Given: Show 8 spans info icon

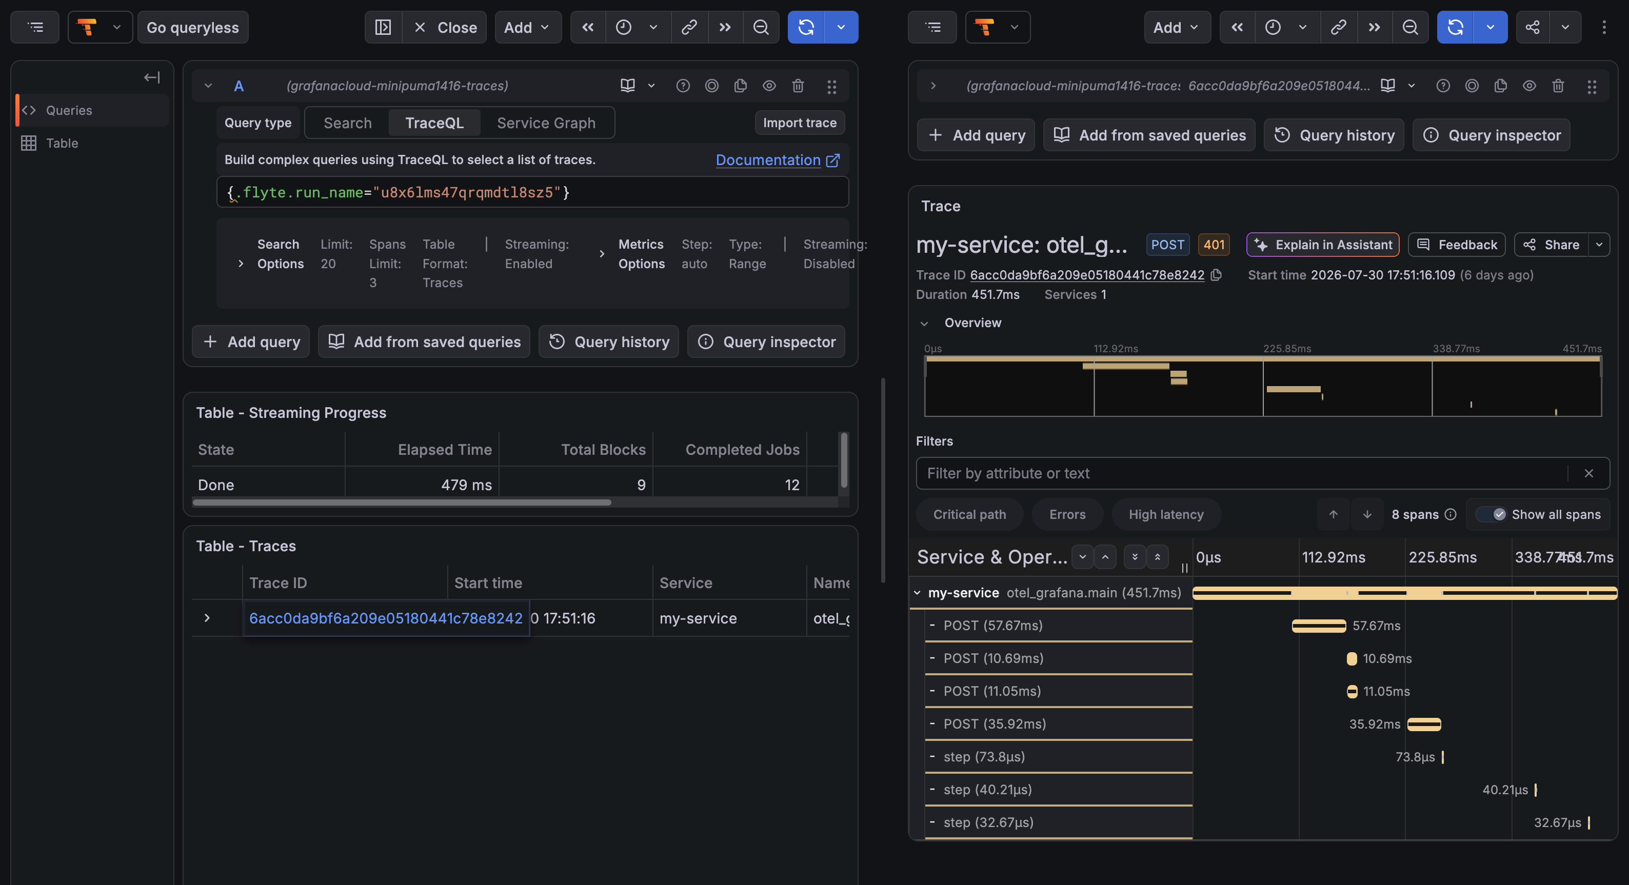Looking at the screenshot, I should click(x=1452, y=515).
